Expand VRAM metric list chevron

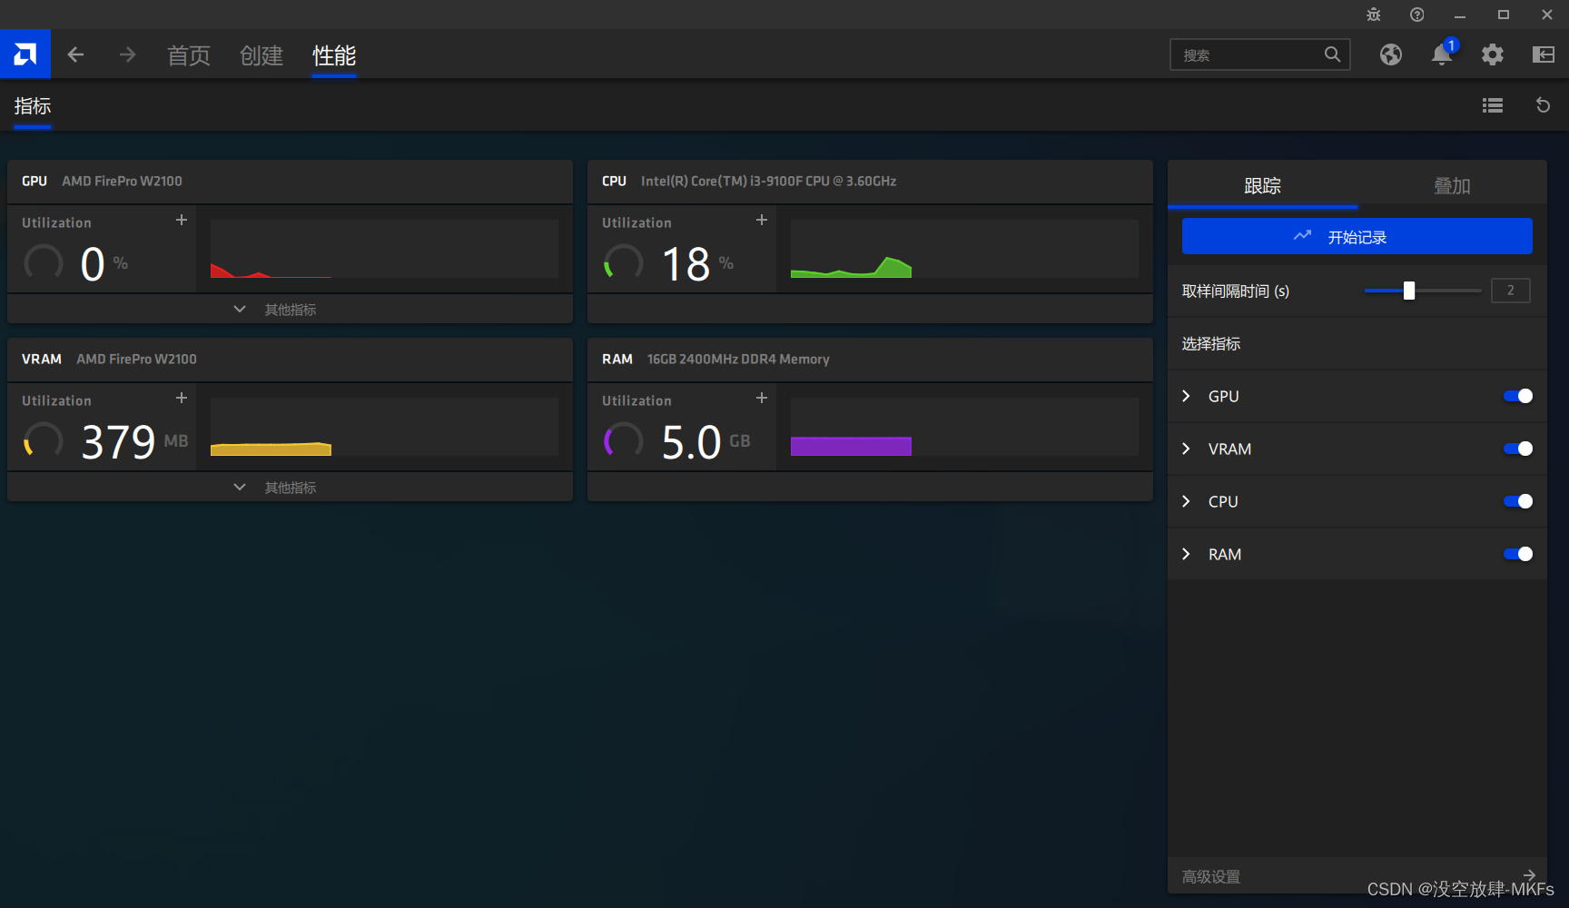[x=1186, y=449]
